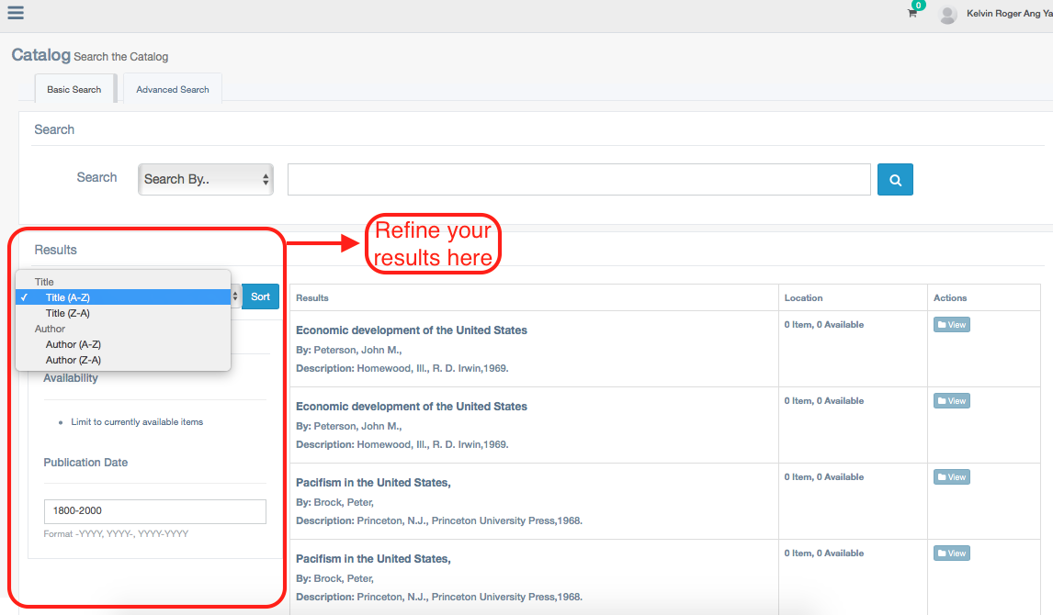Switch to the Advanced Search tab

click(x=173, y=90)
